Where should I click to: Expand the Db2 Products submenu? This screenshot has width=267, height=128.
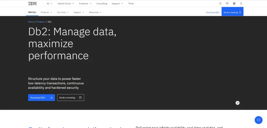point(46,12)
